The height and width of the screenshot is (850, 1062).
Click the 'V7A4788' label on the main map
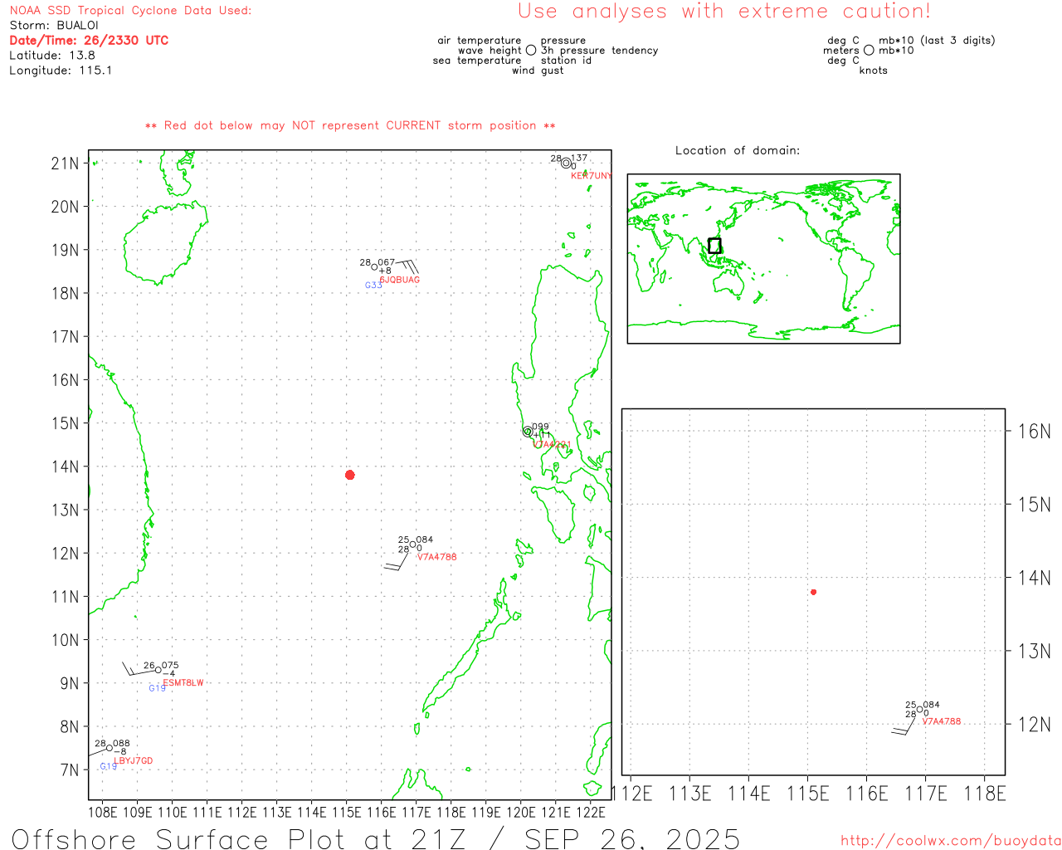pyautogui.click(x=437, y=557)
